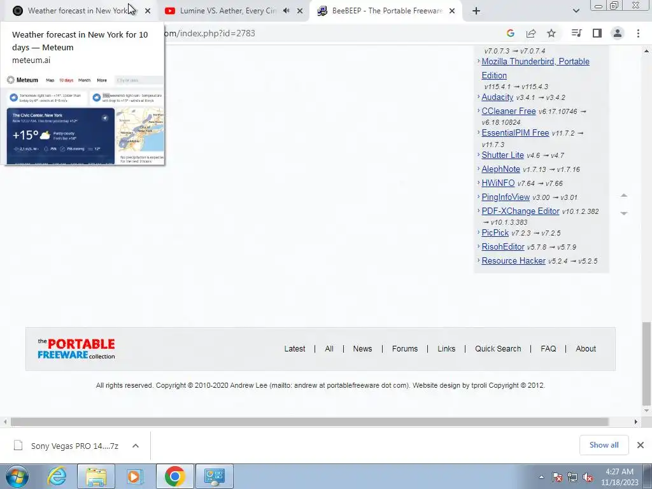Open a new browser tab
The image size is (652, 489).
coord(476,11)
